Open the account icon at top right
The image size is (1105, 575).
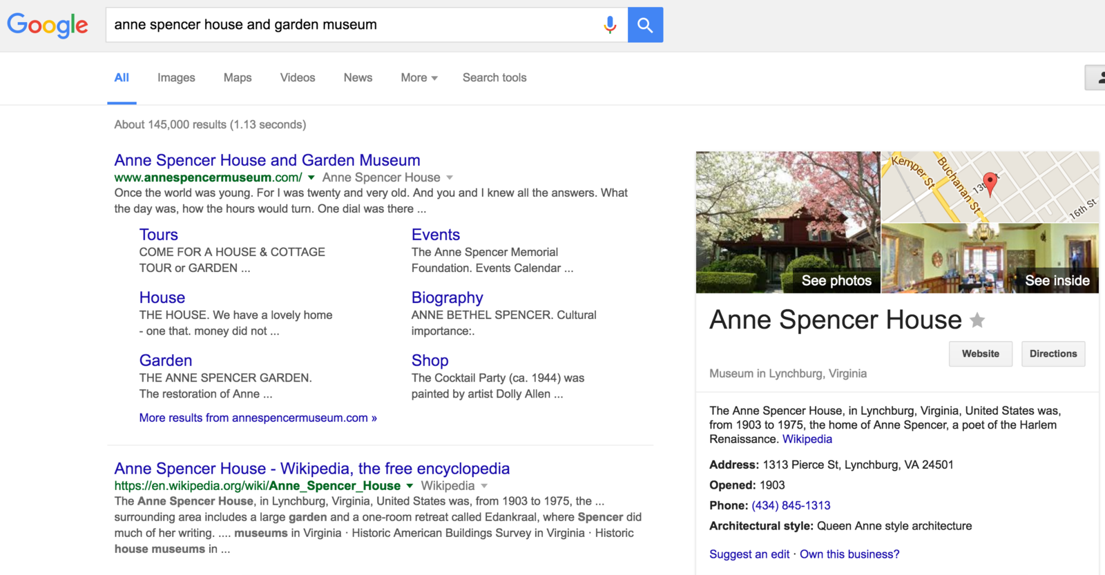click(1096, 77)
